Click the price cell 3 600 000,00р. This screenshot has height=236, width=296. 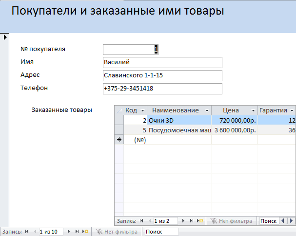tap(235, 130)
